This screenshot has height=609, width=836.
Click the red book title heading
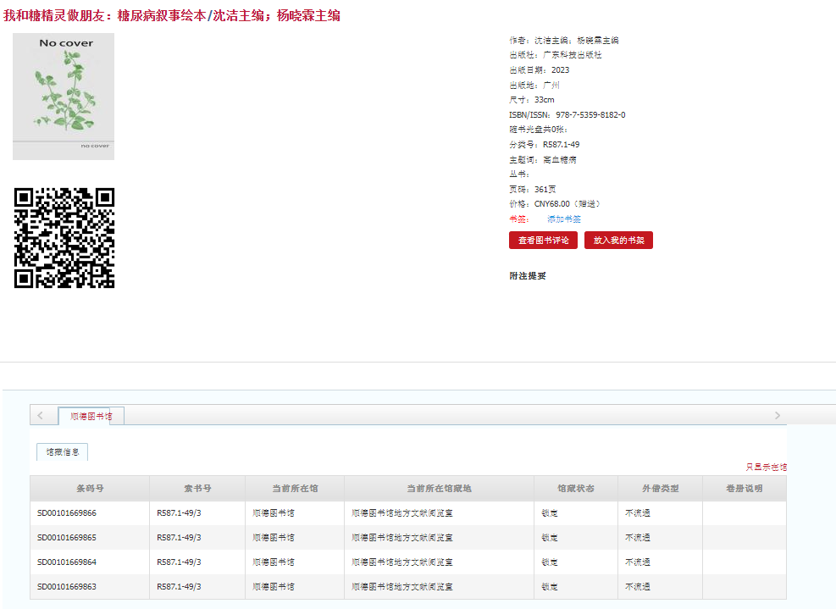(172, 15)
